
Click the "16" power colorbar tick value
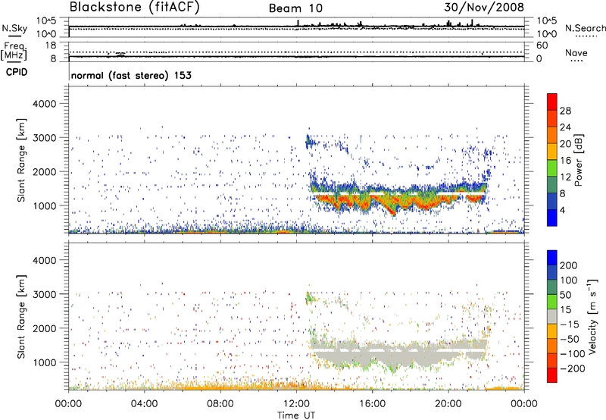click(x=565, y=161)
